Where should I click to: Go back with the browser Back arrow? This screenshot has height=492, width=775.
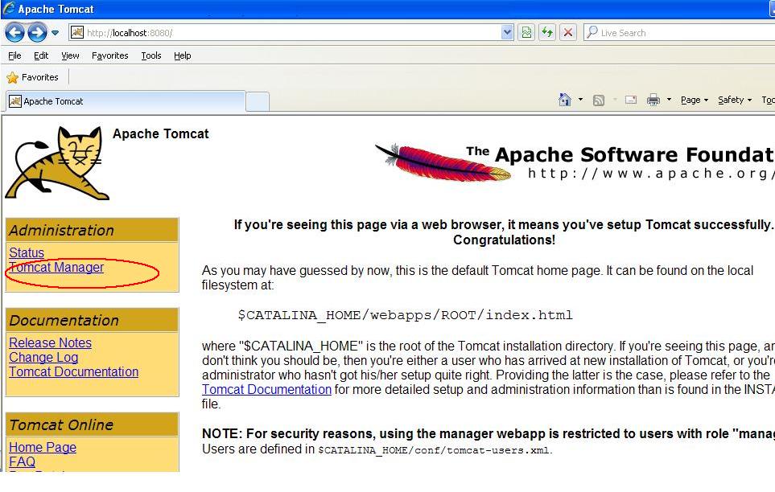pos(14,33)
